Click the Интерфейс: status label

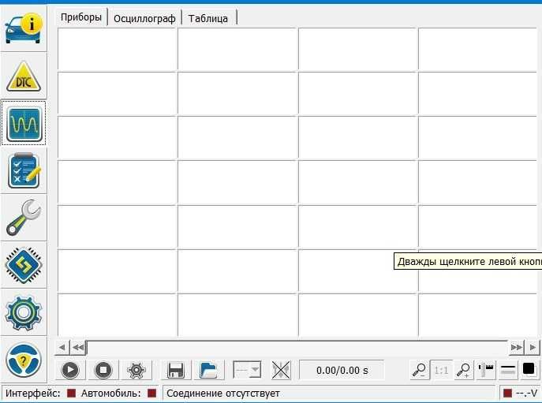pos(33,394)
